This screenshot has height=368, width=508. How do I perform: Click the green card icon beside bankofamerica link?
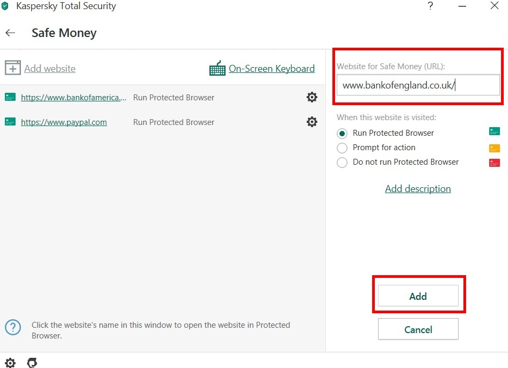10,97
